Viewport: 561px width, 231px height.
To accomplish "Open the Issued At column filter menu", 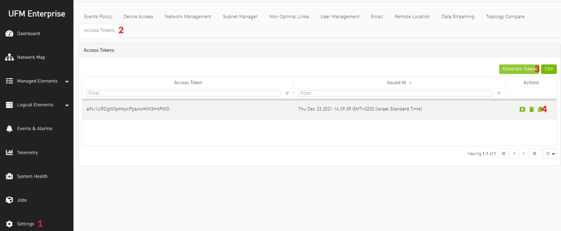I will (499, 93).
